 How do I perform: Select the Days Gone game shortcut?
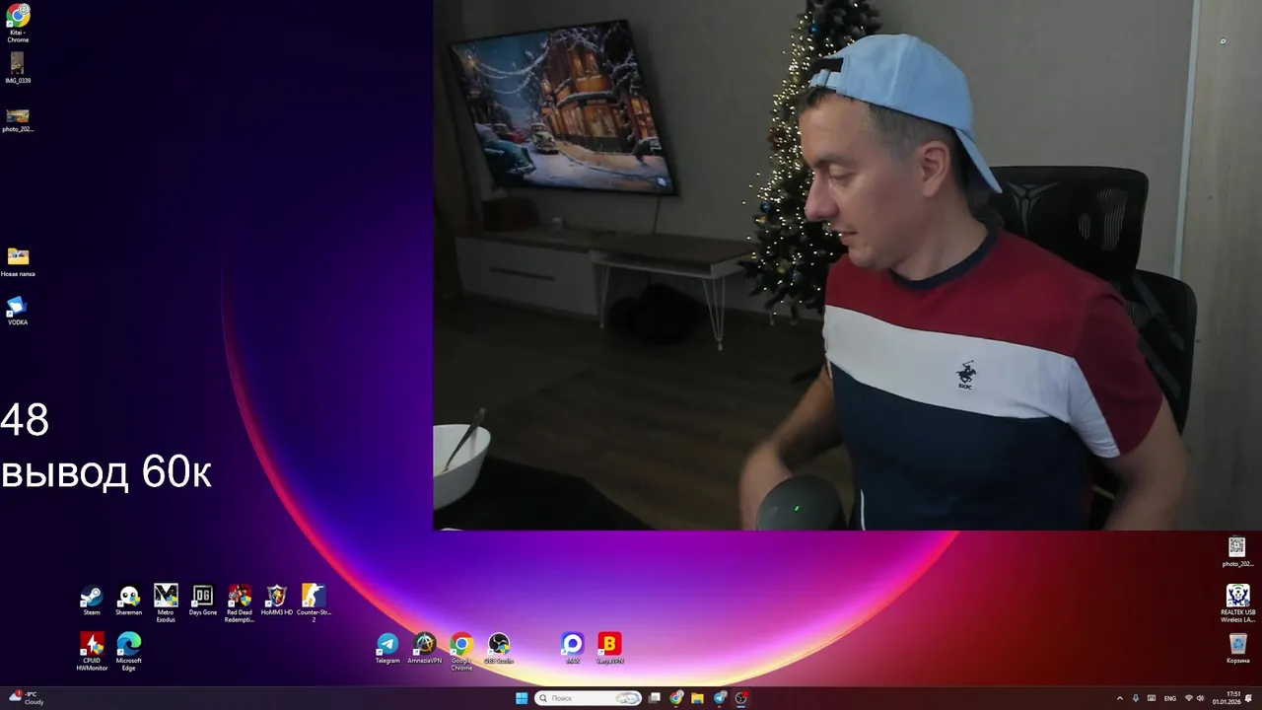click(203, 601)
